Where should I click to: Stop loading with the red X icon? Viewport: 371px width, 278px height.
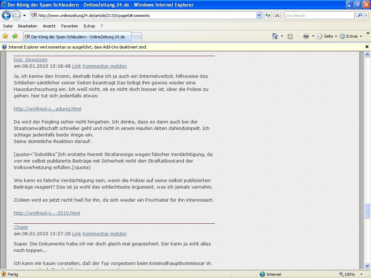coord(277,15)
